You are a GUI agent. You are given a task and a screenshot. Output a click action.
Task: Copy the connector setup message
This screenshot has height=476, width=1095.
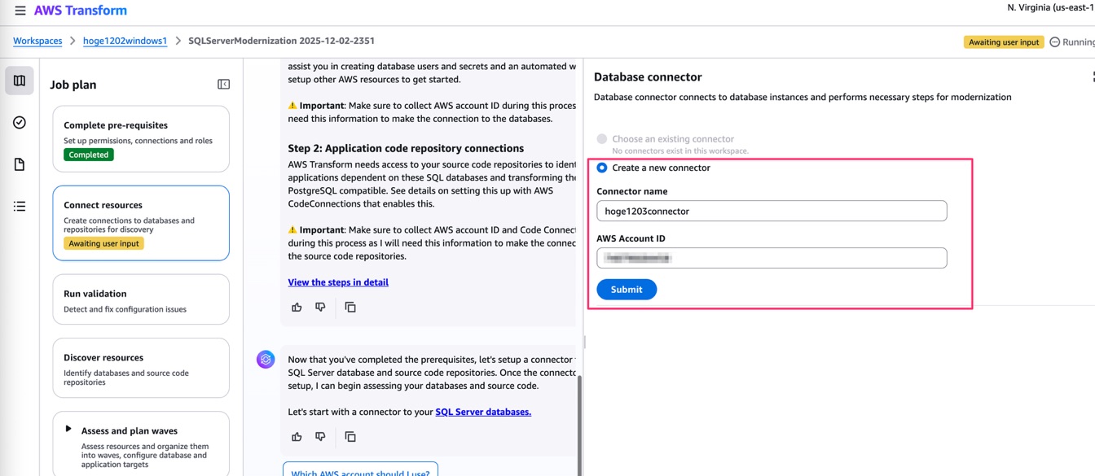[350, 437]
